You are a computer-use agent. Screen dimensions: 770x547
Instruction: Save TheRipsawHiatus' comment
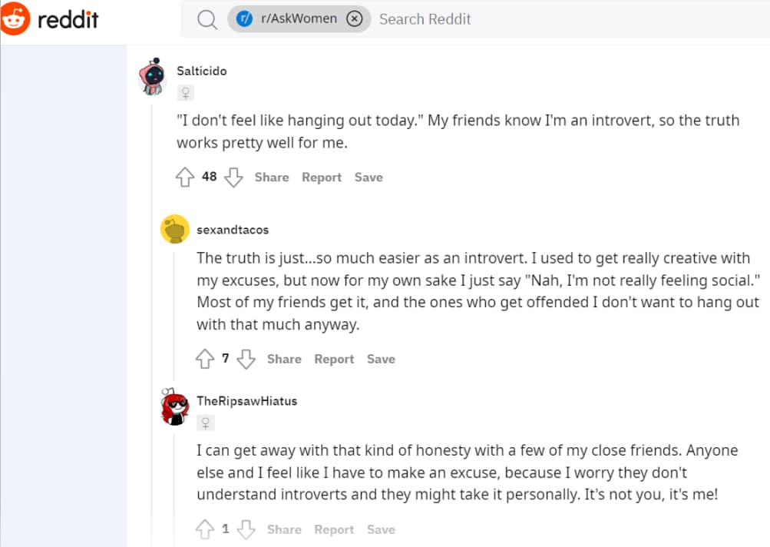381,529
